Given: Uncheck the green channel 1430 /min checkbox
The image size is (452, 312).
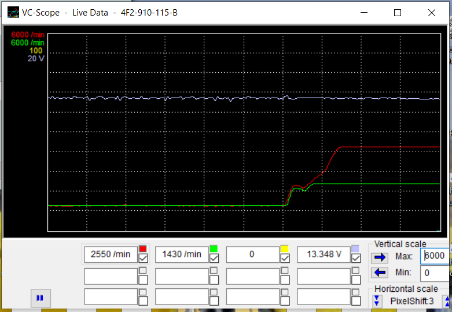Looking at the screenshot, I should tap(214, 258).
